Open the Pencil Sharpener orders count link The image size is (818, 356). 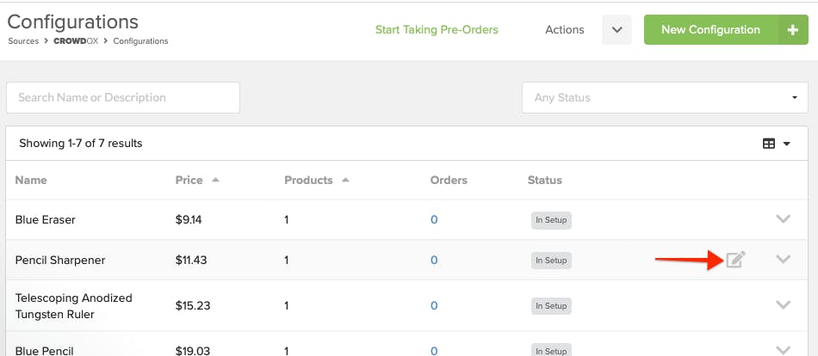point(434,260)
